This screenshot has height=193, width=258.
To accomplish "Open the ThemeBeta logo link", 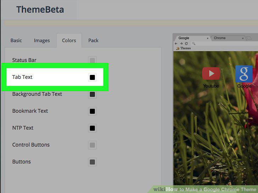I will (40, 10).
